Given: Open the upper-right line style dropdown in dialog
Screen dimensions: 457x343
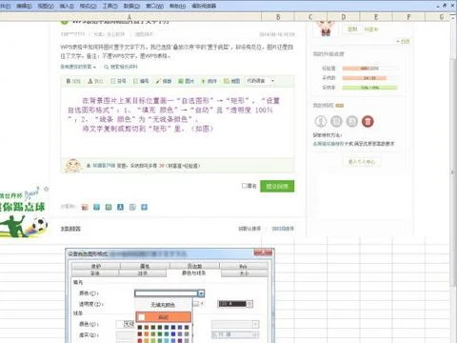Looking at the screenshot, I should click(x=255, y=324).
